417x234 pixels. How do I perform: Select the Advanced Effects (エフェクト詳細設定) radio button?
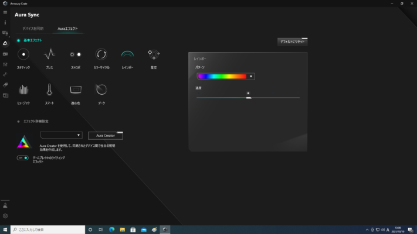tap(18, 122)
